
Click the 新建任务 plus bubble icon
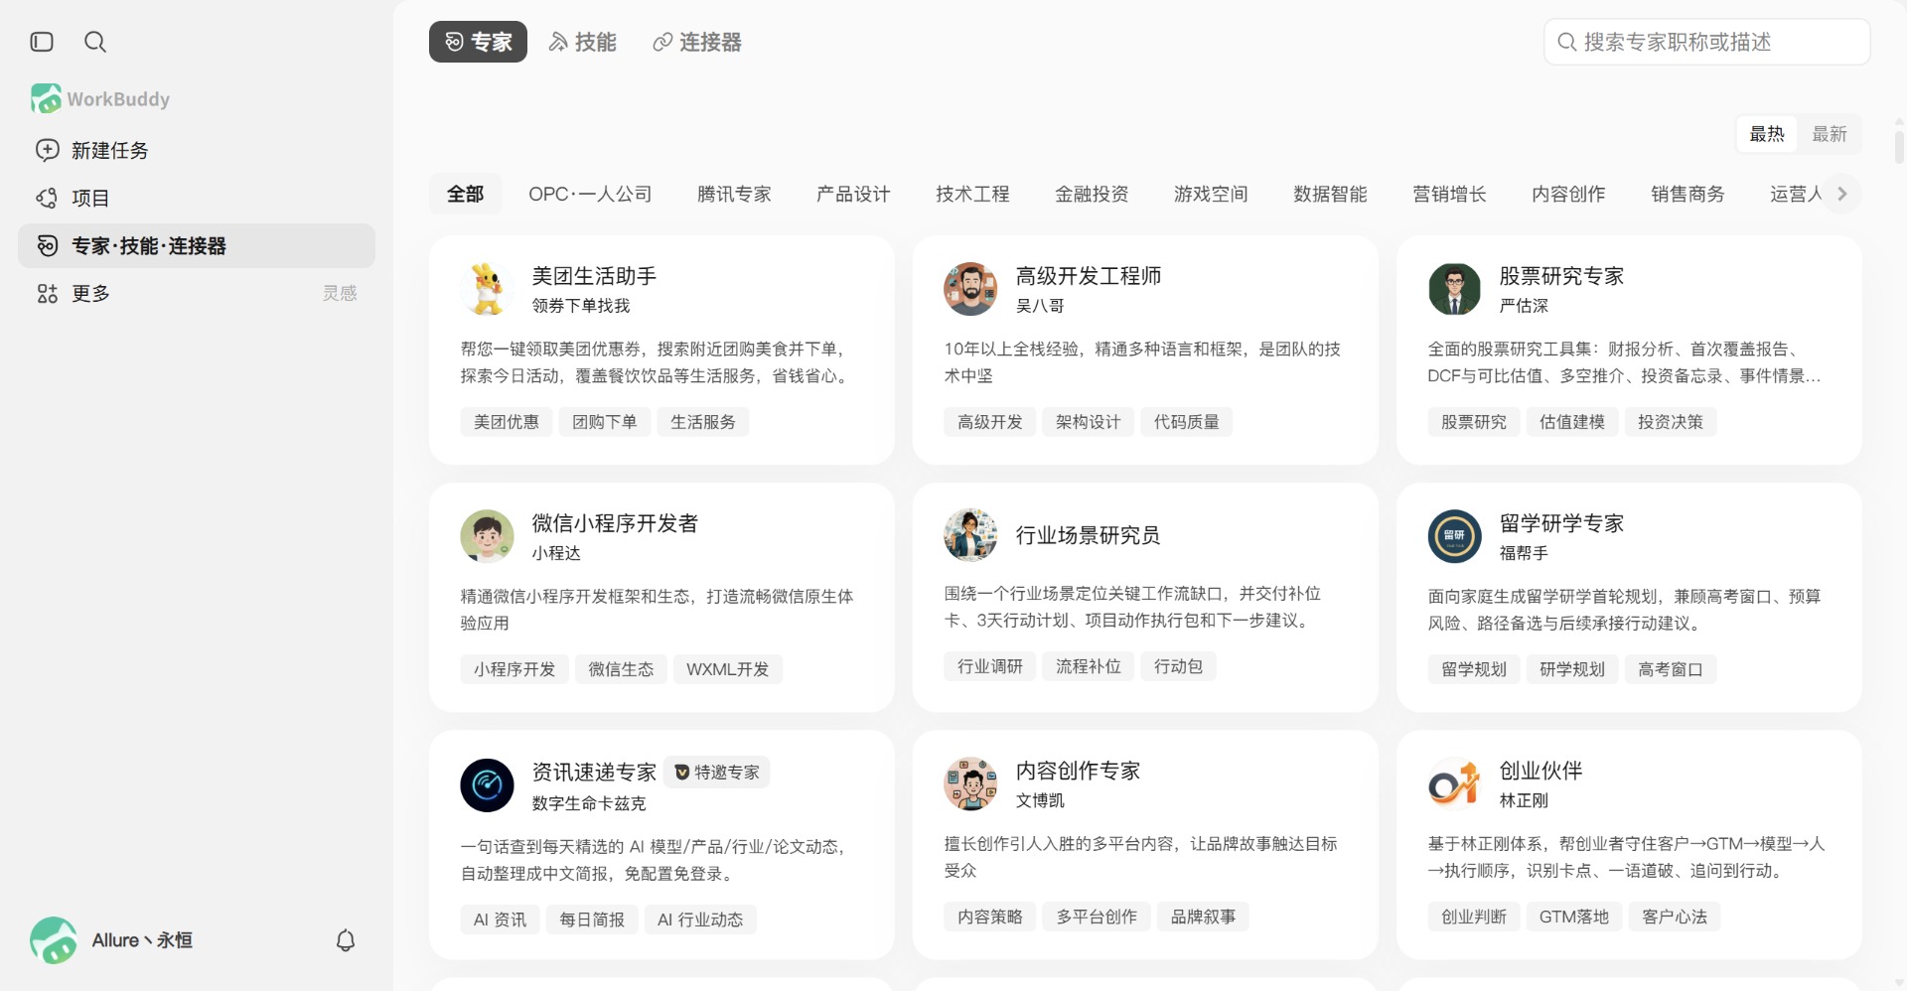47,150
